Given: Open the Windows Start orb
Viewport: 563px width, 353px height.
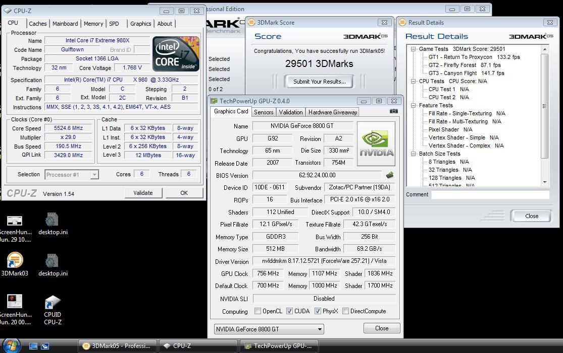Looking at the screenshot, I should tap(12, 345).
